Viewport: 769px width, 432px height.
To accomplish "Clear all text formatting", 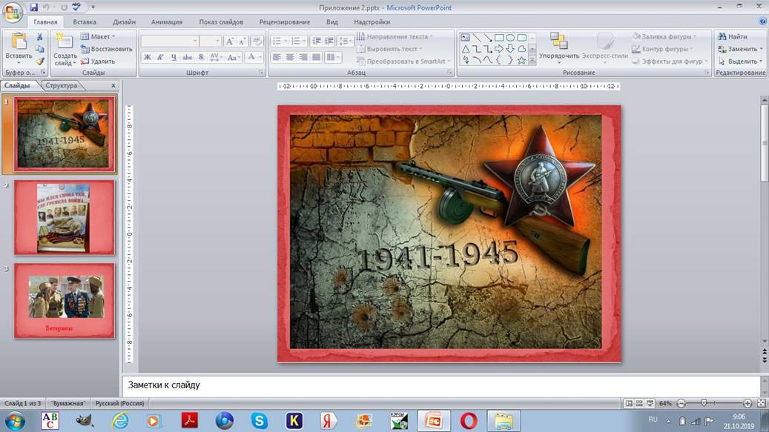I will pos(257,41).
